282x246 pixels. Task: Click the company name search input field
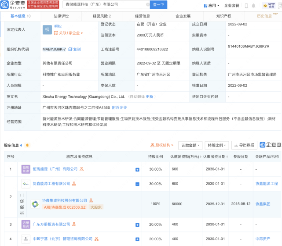(106, 4)
